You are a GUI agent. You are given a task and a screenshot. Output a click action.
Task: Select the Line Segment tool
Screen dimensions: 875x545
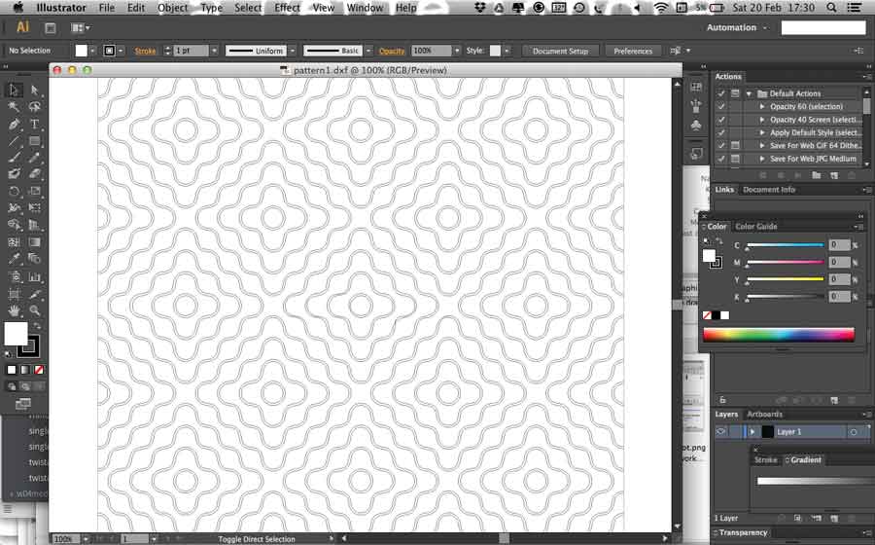click(x=14, y=141)
